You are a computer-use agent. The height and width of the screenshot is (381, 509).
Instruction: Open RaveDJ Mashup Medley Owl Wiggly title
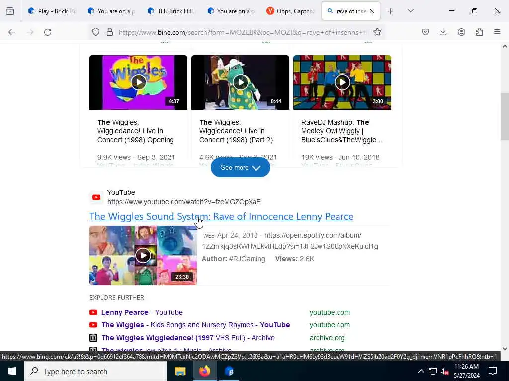pyautogui.click(x=342, y=131)
